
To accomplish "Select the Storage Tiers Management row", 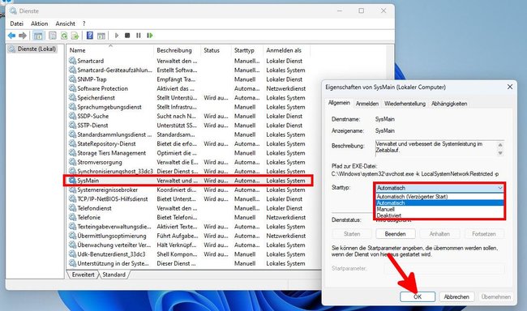I will [x=188, y=153].
